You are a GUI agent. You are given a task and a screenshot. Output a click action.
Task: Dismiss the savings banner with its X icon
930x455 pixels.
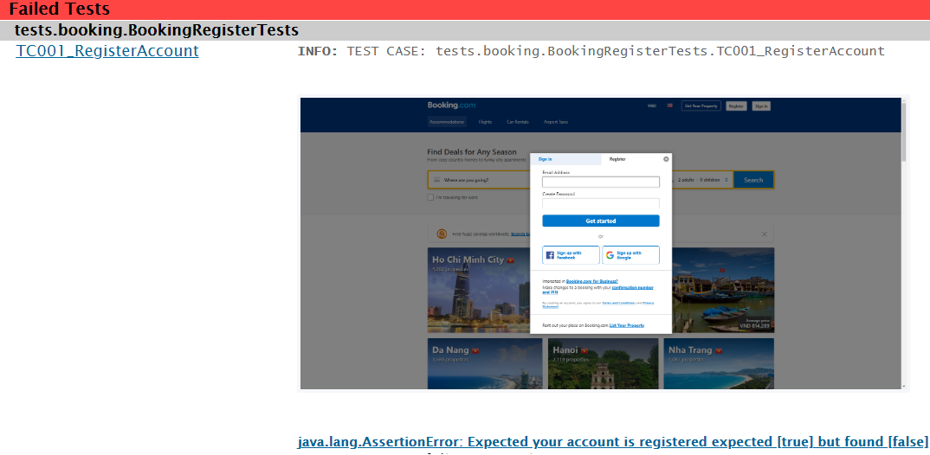coord(765,234)
